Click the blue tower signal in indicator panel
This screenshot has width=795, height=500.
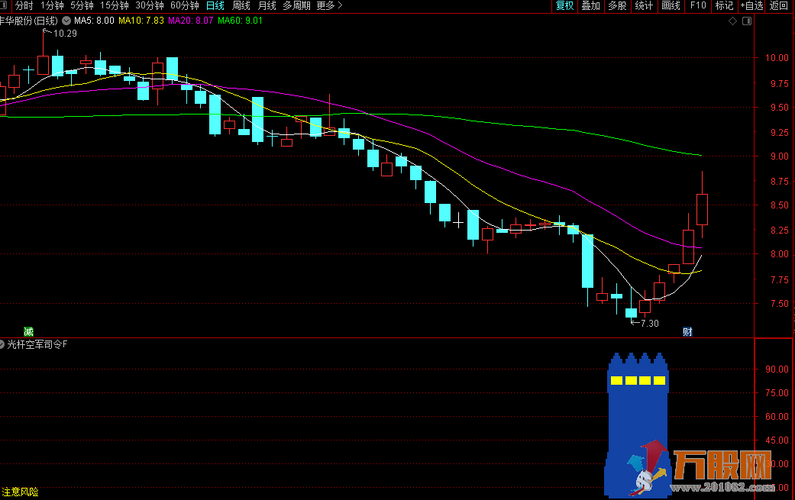638,424
